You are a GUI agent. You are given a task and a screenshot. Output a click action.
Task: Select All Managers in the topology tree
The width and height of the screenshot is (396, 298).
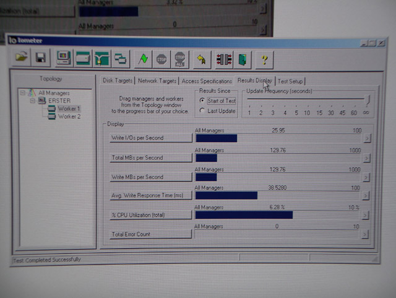coord(54,93)
